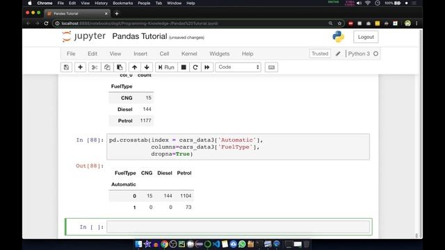
Task: Click the Trusted notebook button
Action: [x=320, y=53]
